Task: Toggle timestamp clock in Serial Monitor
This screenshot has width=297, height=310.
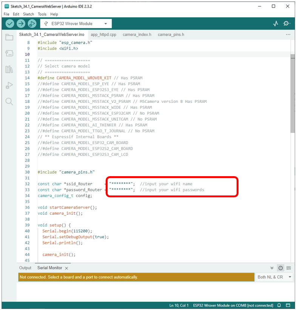Action: point(280,268)
